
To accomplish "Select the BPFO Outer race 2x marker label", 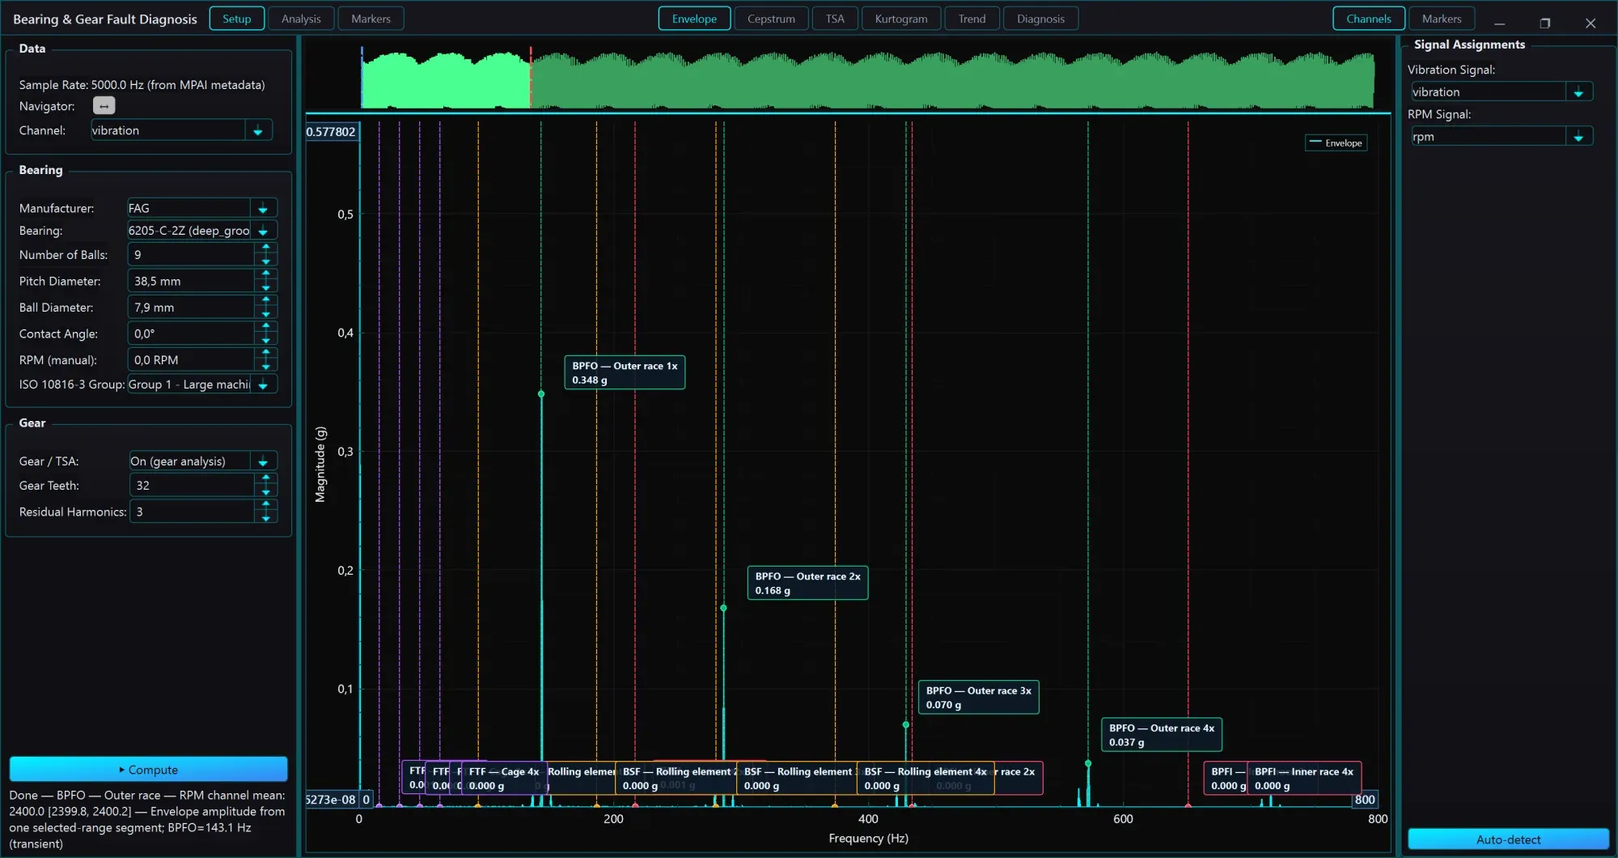I will 807,583.
